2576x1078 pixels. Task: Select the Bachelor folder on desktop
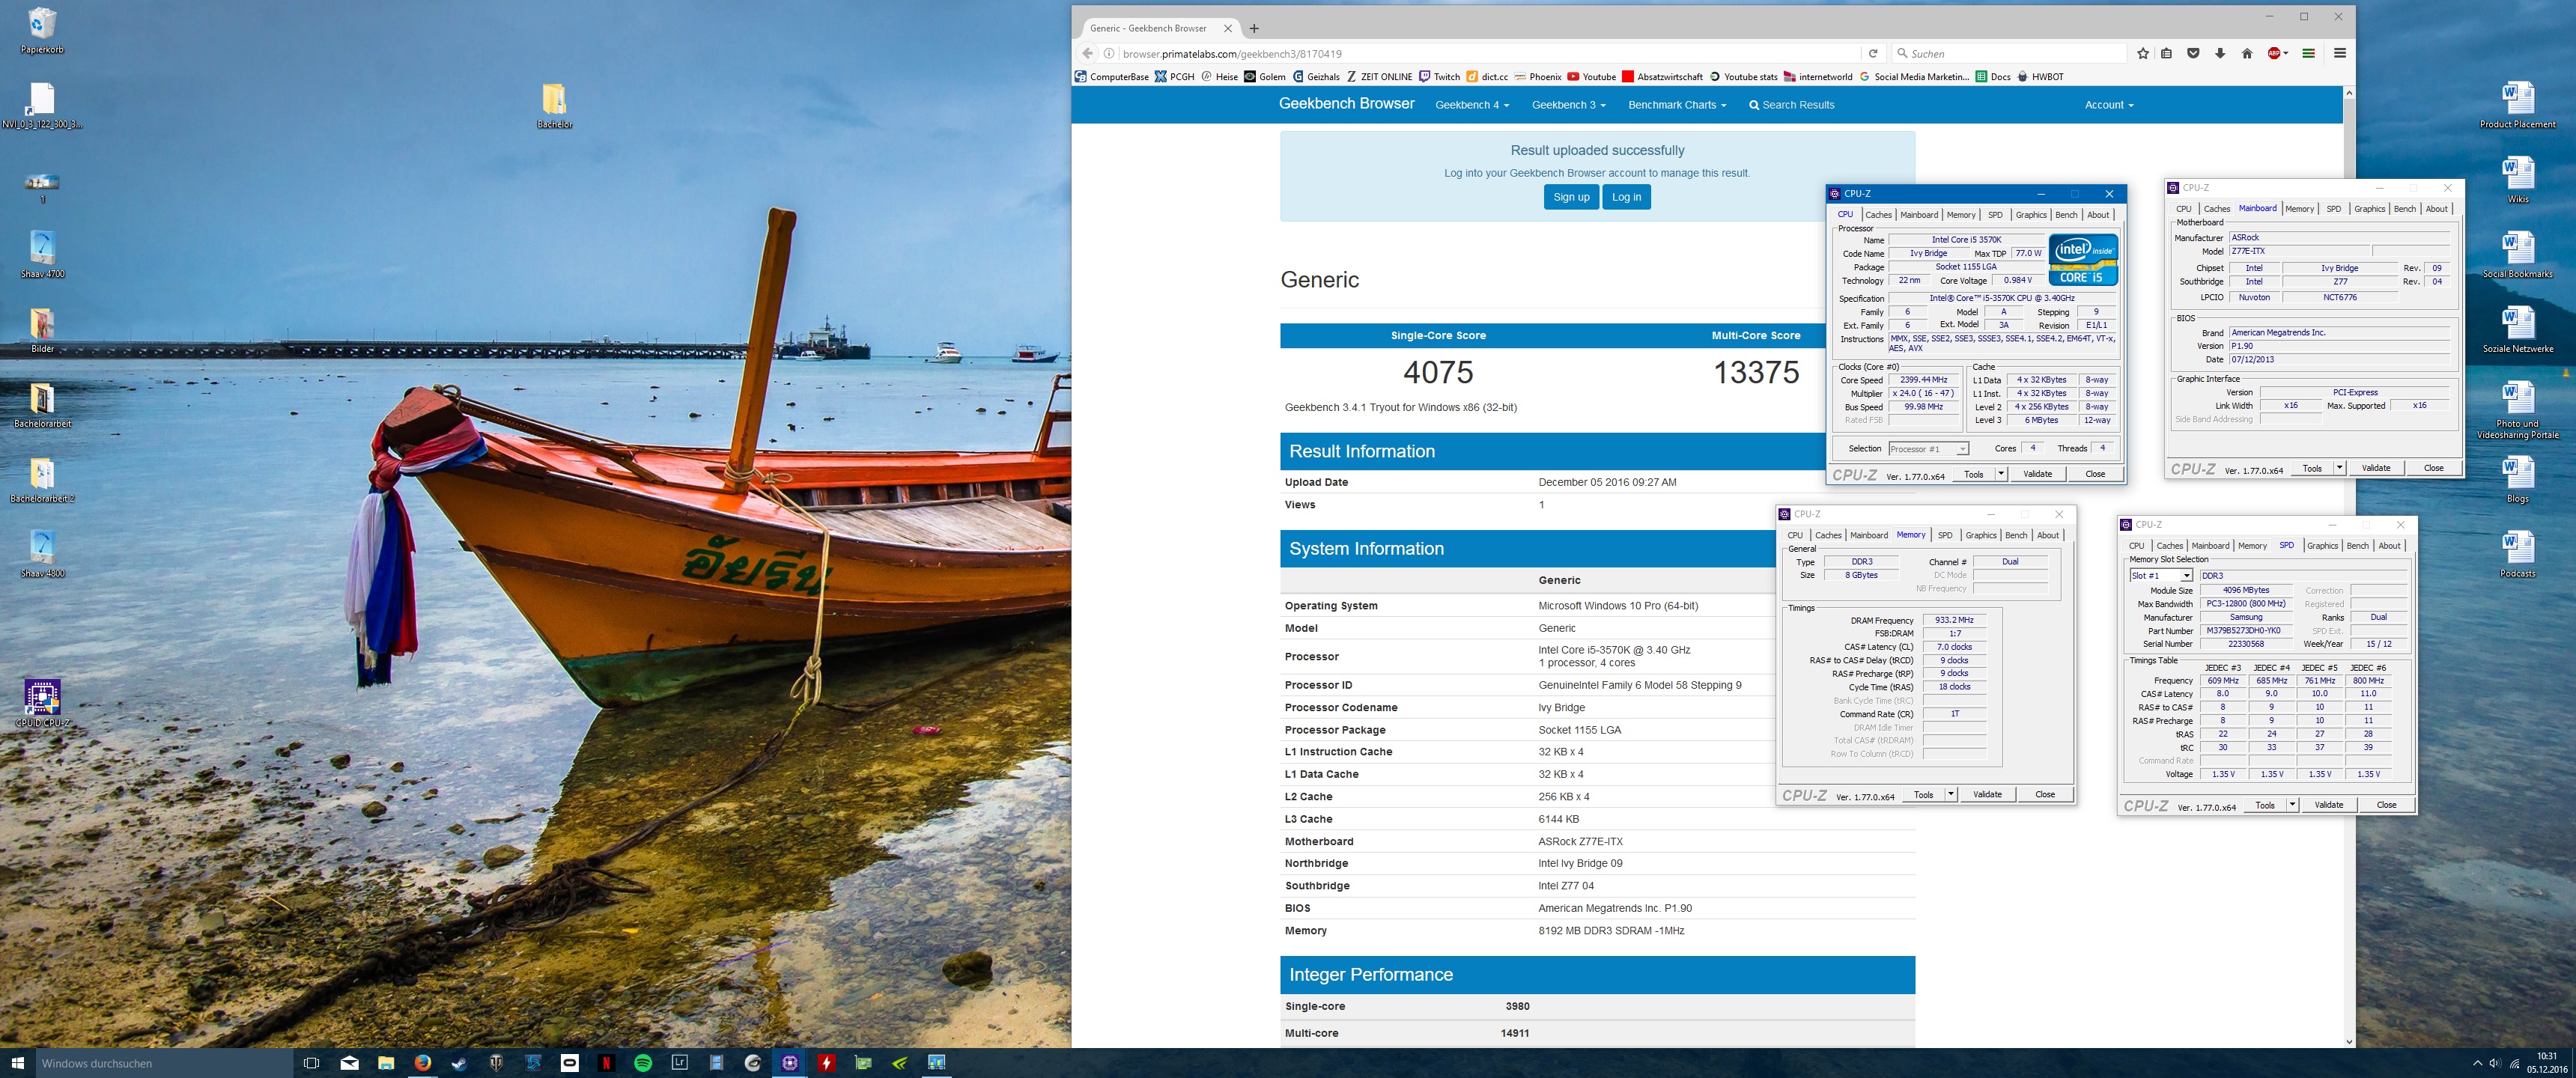[x=554, y=105]
